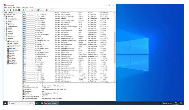
Task: Open the Файл menu
Action: pos(5,8)
